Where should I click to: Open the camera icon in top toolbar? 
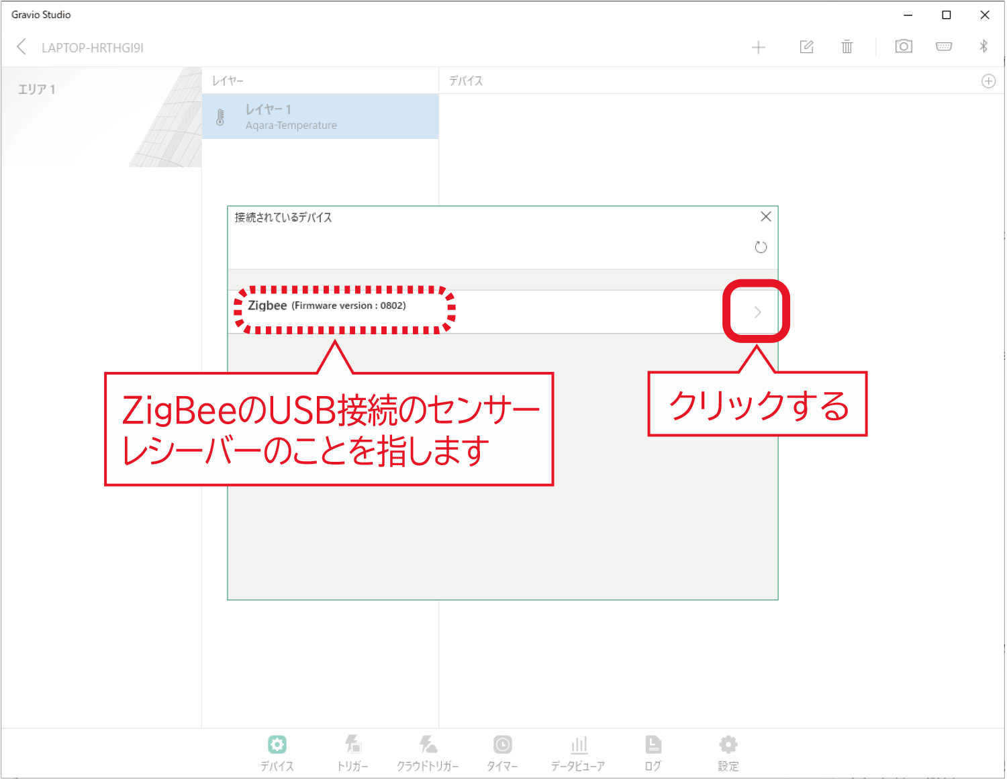tap(904, 46)
